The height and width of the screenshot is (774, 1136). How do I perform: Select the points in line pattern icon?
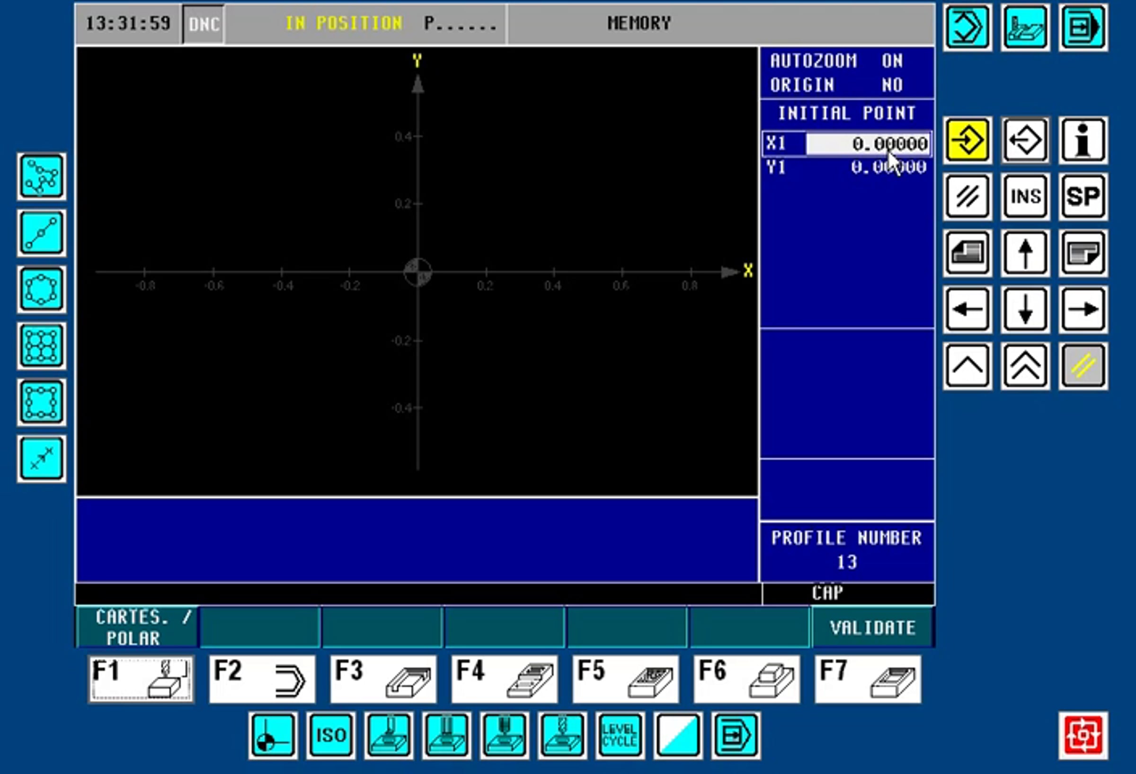[x=42, y=233]
